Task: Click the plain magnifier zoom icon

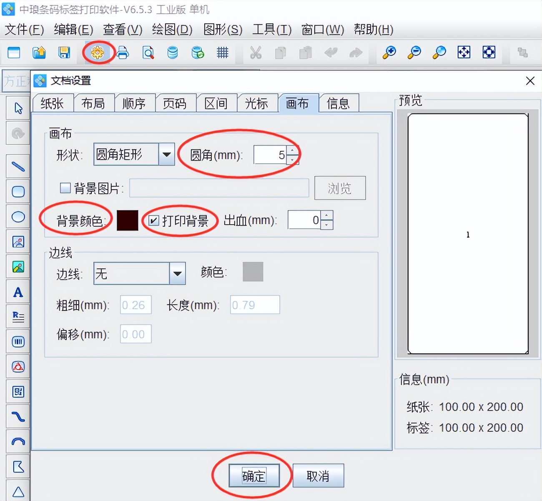Action: [x=439, y=53]
